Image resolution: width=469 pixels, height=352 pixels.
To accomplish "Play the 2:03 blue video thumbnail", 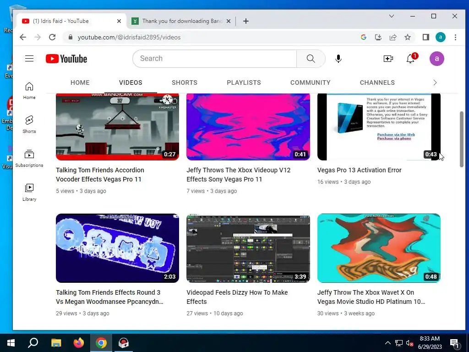I will point(117,248).
